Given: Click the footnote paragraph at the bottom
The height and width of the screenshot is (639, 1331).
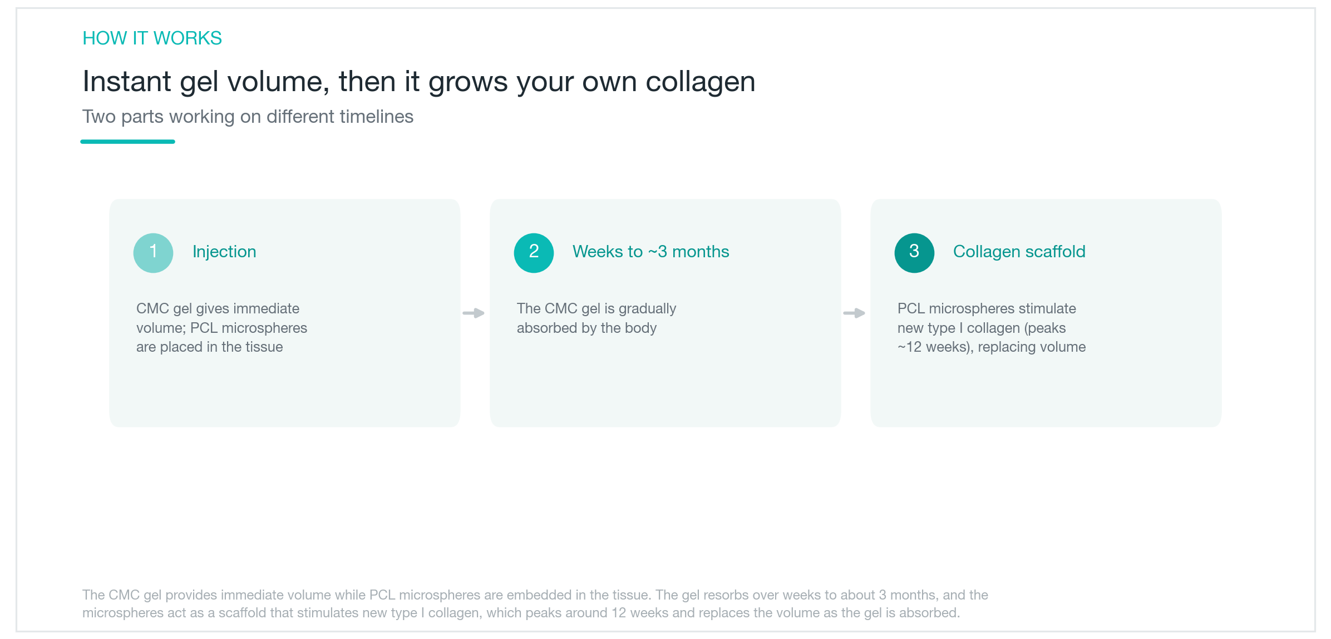Looking at the screenshot, I should (535, 604).
